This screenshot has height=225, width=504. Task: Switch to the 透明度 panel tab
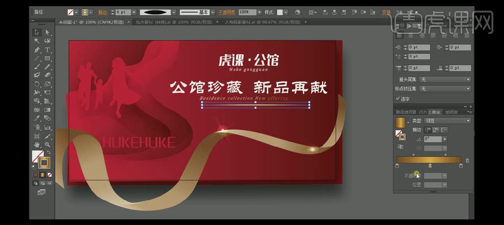click(x=452, y=112)
